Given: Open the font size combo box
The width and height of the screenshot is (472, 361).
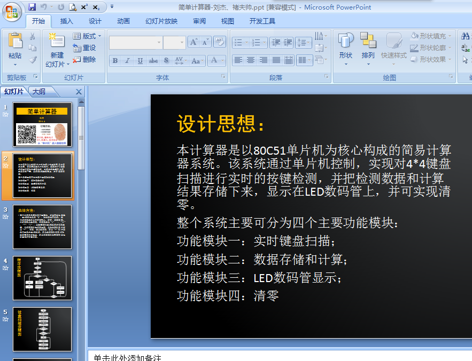Looking at the screenshot, I should tap(174, 43).
